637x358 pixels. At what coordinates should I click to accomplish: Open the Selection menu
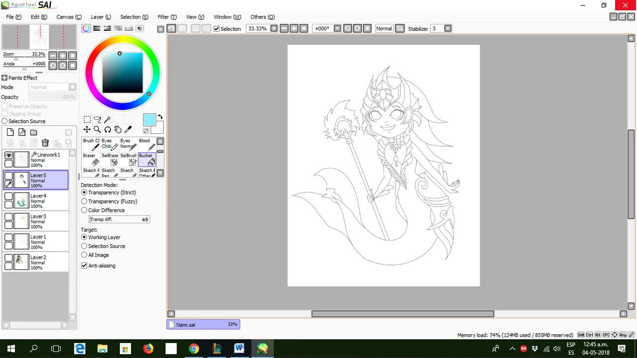[x=134, y=17]
